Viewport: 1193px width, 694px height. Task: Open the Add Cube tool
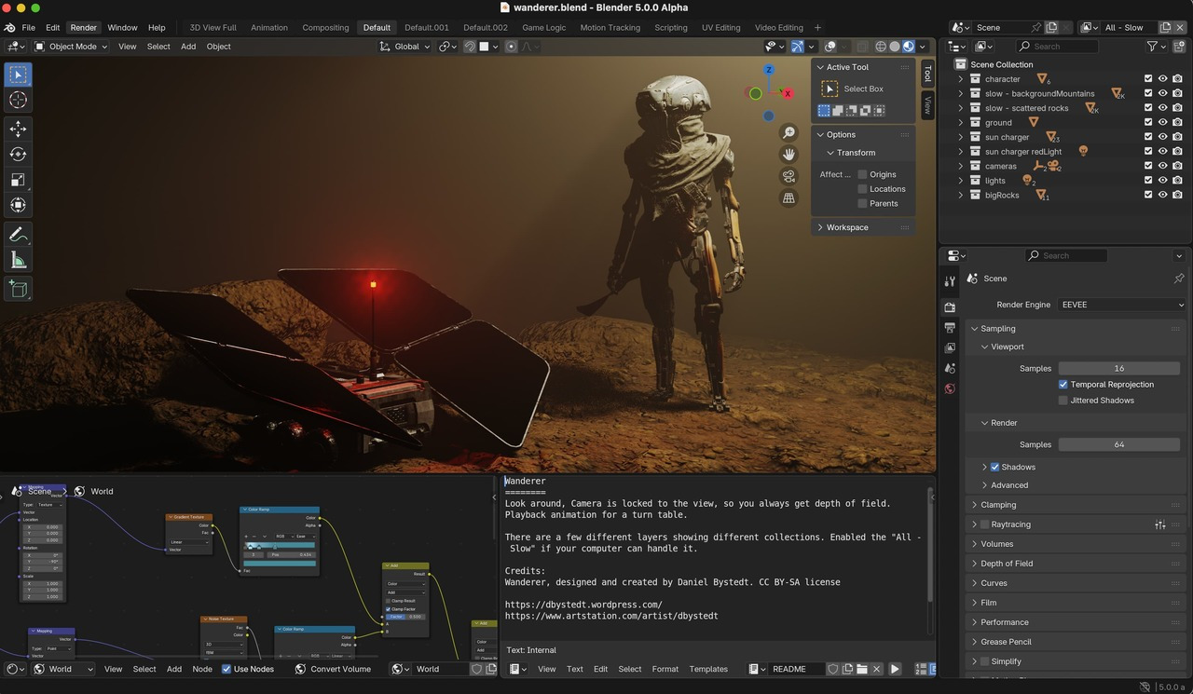(18, 289)
